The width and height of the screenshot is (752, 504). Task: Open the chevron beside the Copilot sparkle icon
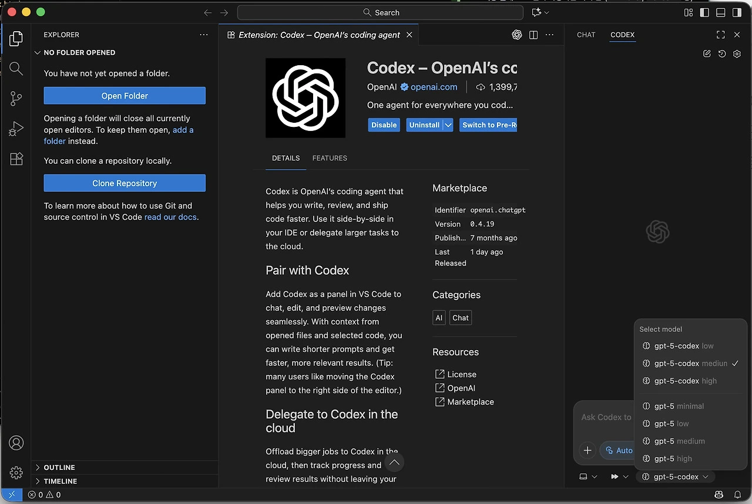(x=547, y=12)
